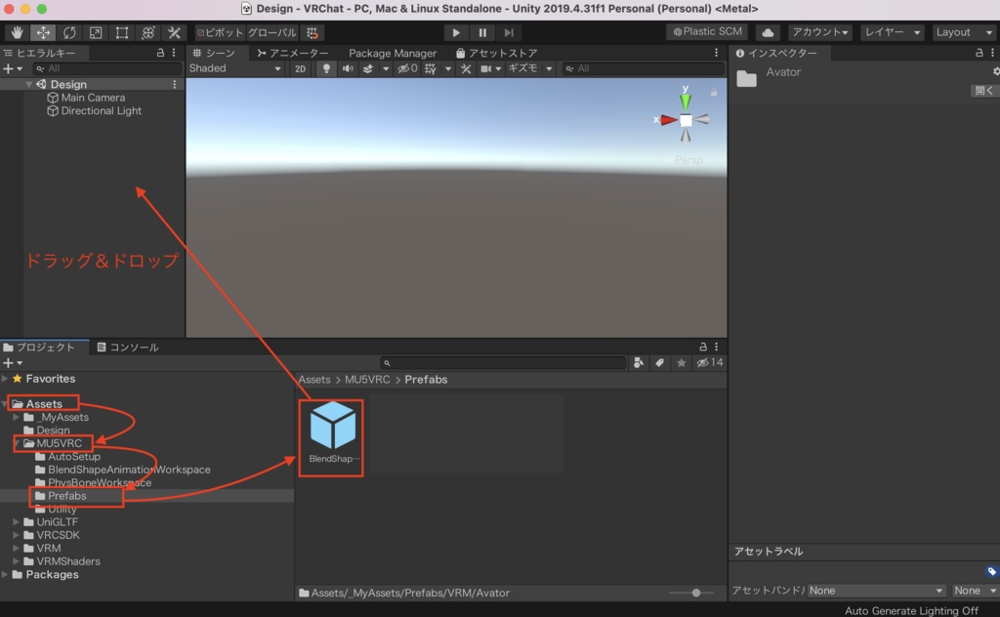Image resolution: width=1000 pixels, height=617 pixels.
Task: Toggle 2D scene view
Action: pos(300,69)
